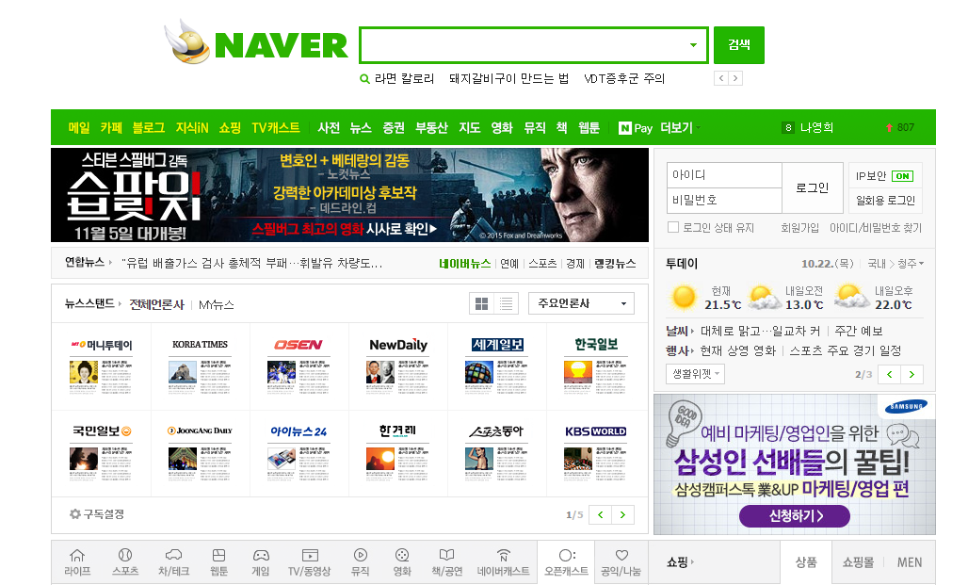Switch to list view in the newsstand
This screenshot has height=585, width=968.
pyautogui.click(x=507, y=302)
